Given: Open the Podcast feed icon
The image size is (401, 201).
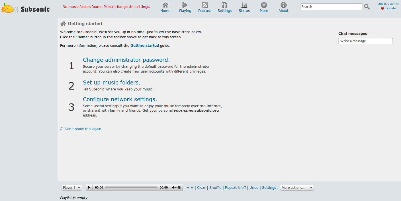Looking at the screenshot, I should (x=204, y=5).
